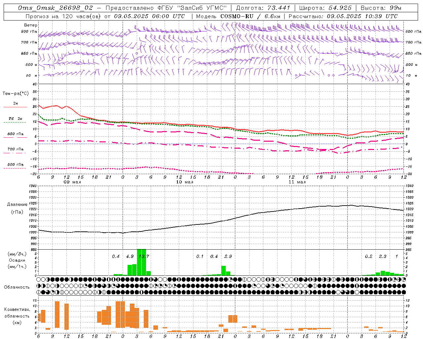Click the tallest green precipitation bar under 13.7
423x339 pixels.
coord(141,262)
